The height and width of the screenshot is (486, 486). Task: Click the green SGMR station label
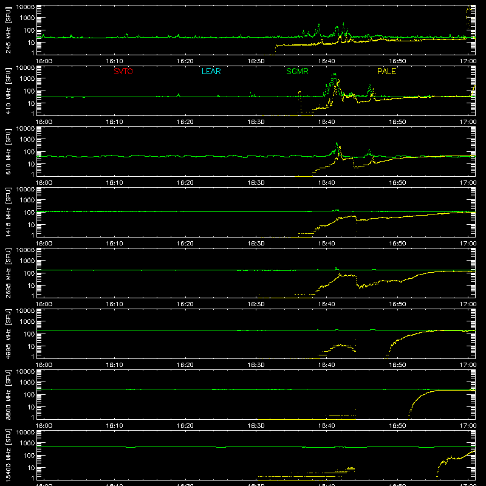click(x=297, y=71)
